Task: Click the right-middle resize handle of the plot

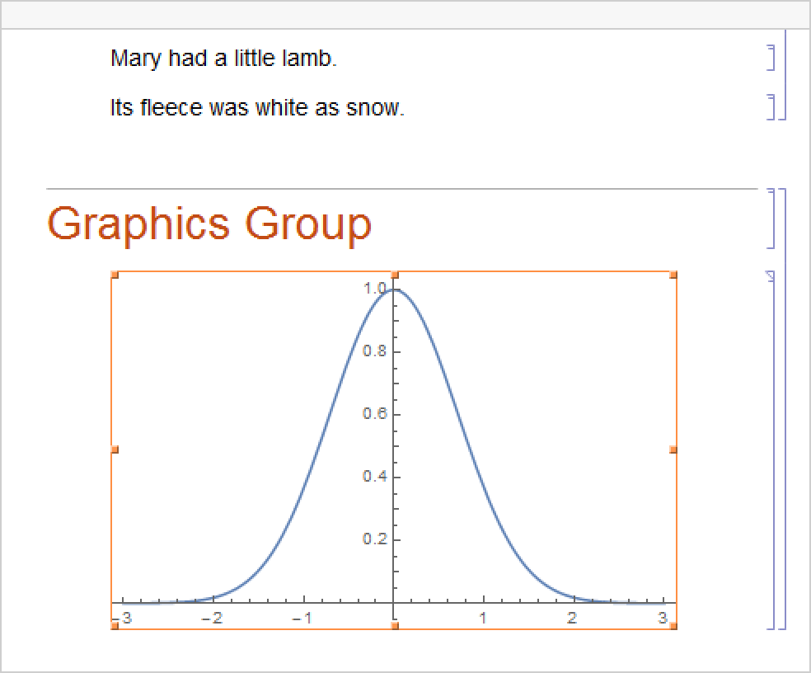Action: click(x=674, y=449)
